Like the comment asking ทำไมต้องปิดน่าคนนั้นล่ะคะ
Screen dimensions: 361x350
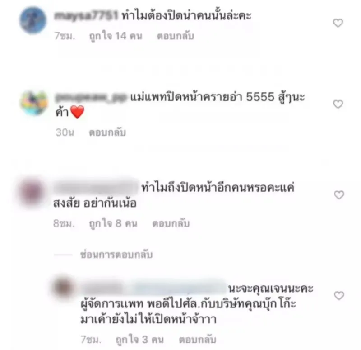tap(338, 23)
